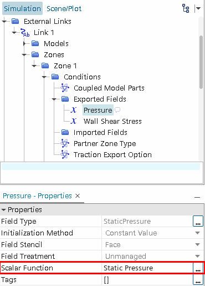Click the Pressure field function icon
Image resolution: width=205 pixels, height=286 pixels.
coord(74,110)
